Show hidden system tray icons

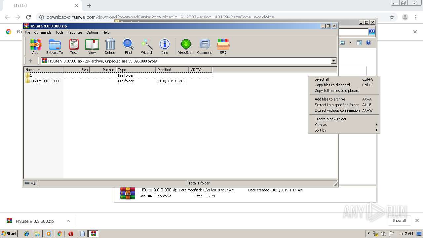pos(368,234)
